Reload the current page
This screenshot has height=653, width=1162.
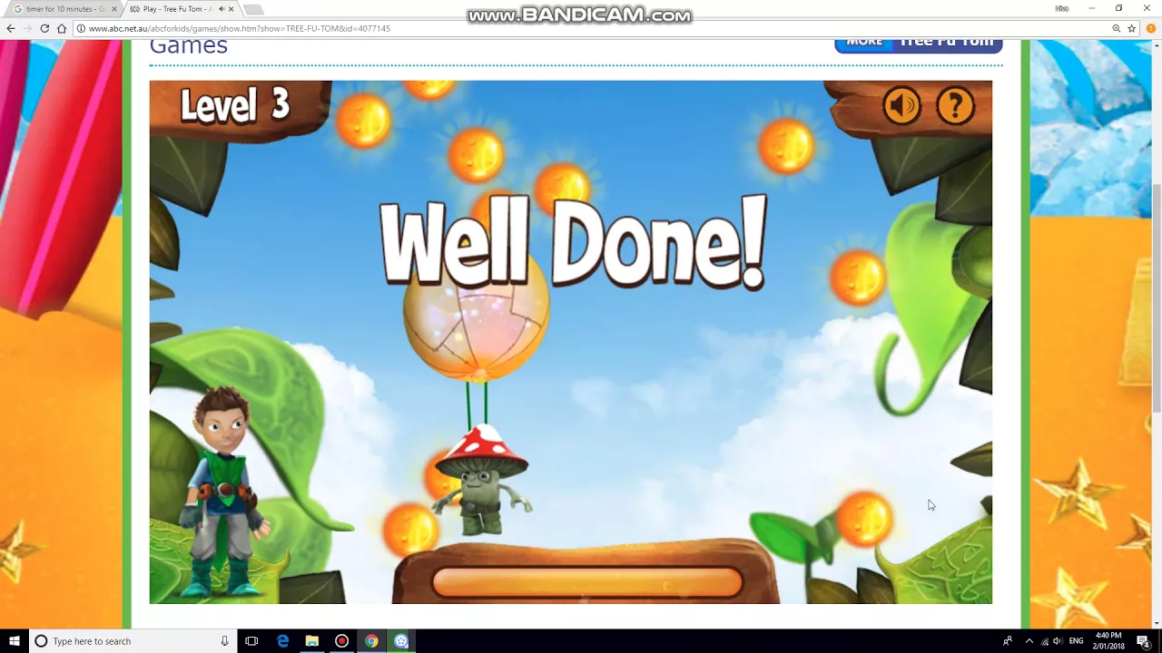44,28
